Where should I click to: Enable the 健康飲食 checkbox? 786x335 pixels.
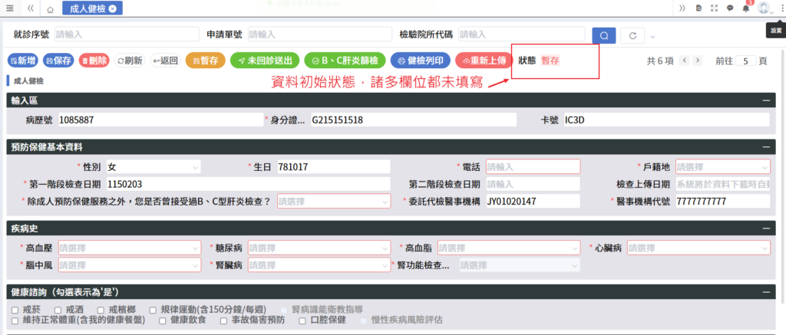pyautogui.click(x=163, y=320)
